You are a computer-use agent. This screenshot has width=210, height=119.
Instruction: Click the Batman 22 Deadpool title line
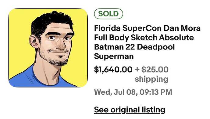point(134,47)
